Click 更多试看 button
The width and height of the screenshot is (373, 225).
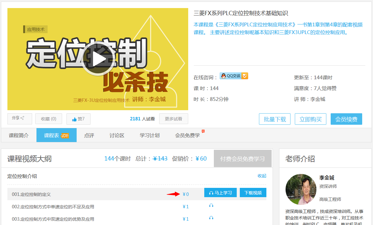pos(173,119)
